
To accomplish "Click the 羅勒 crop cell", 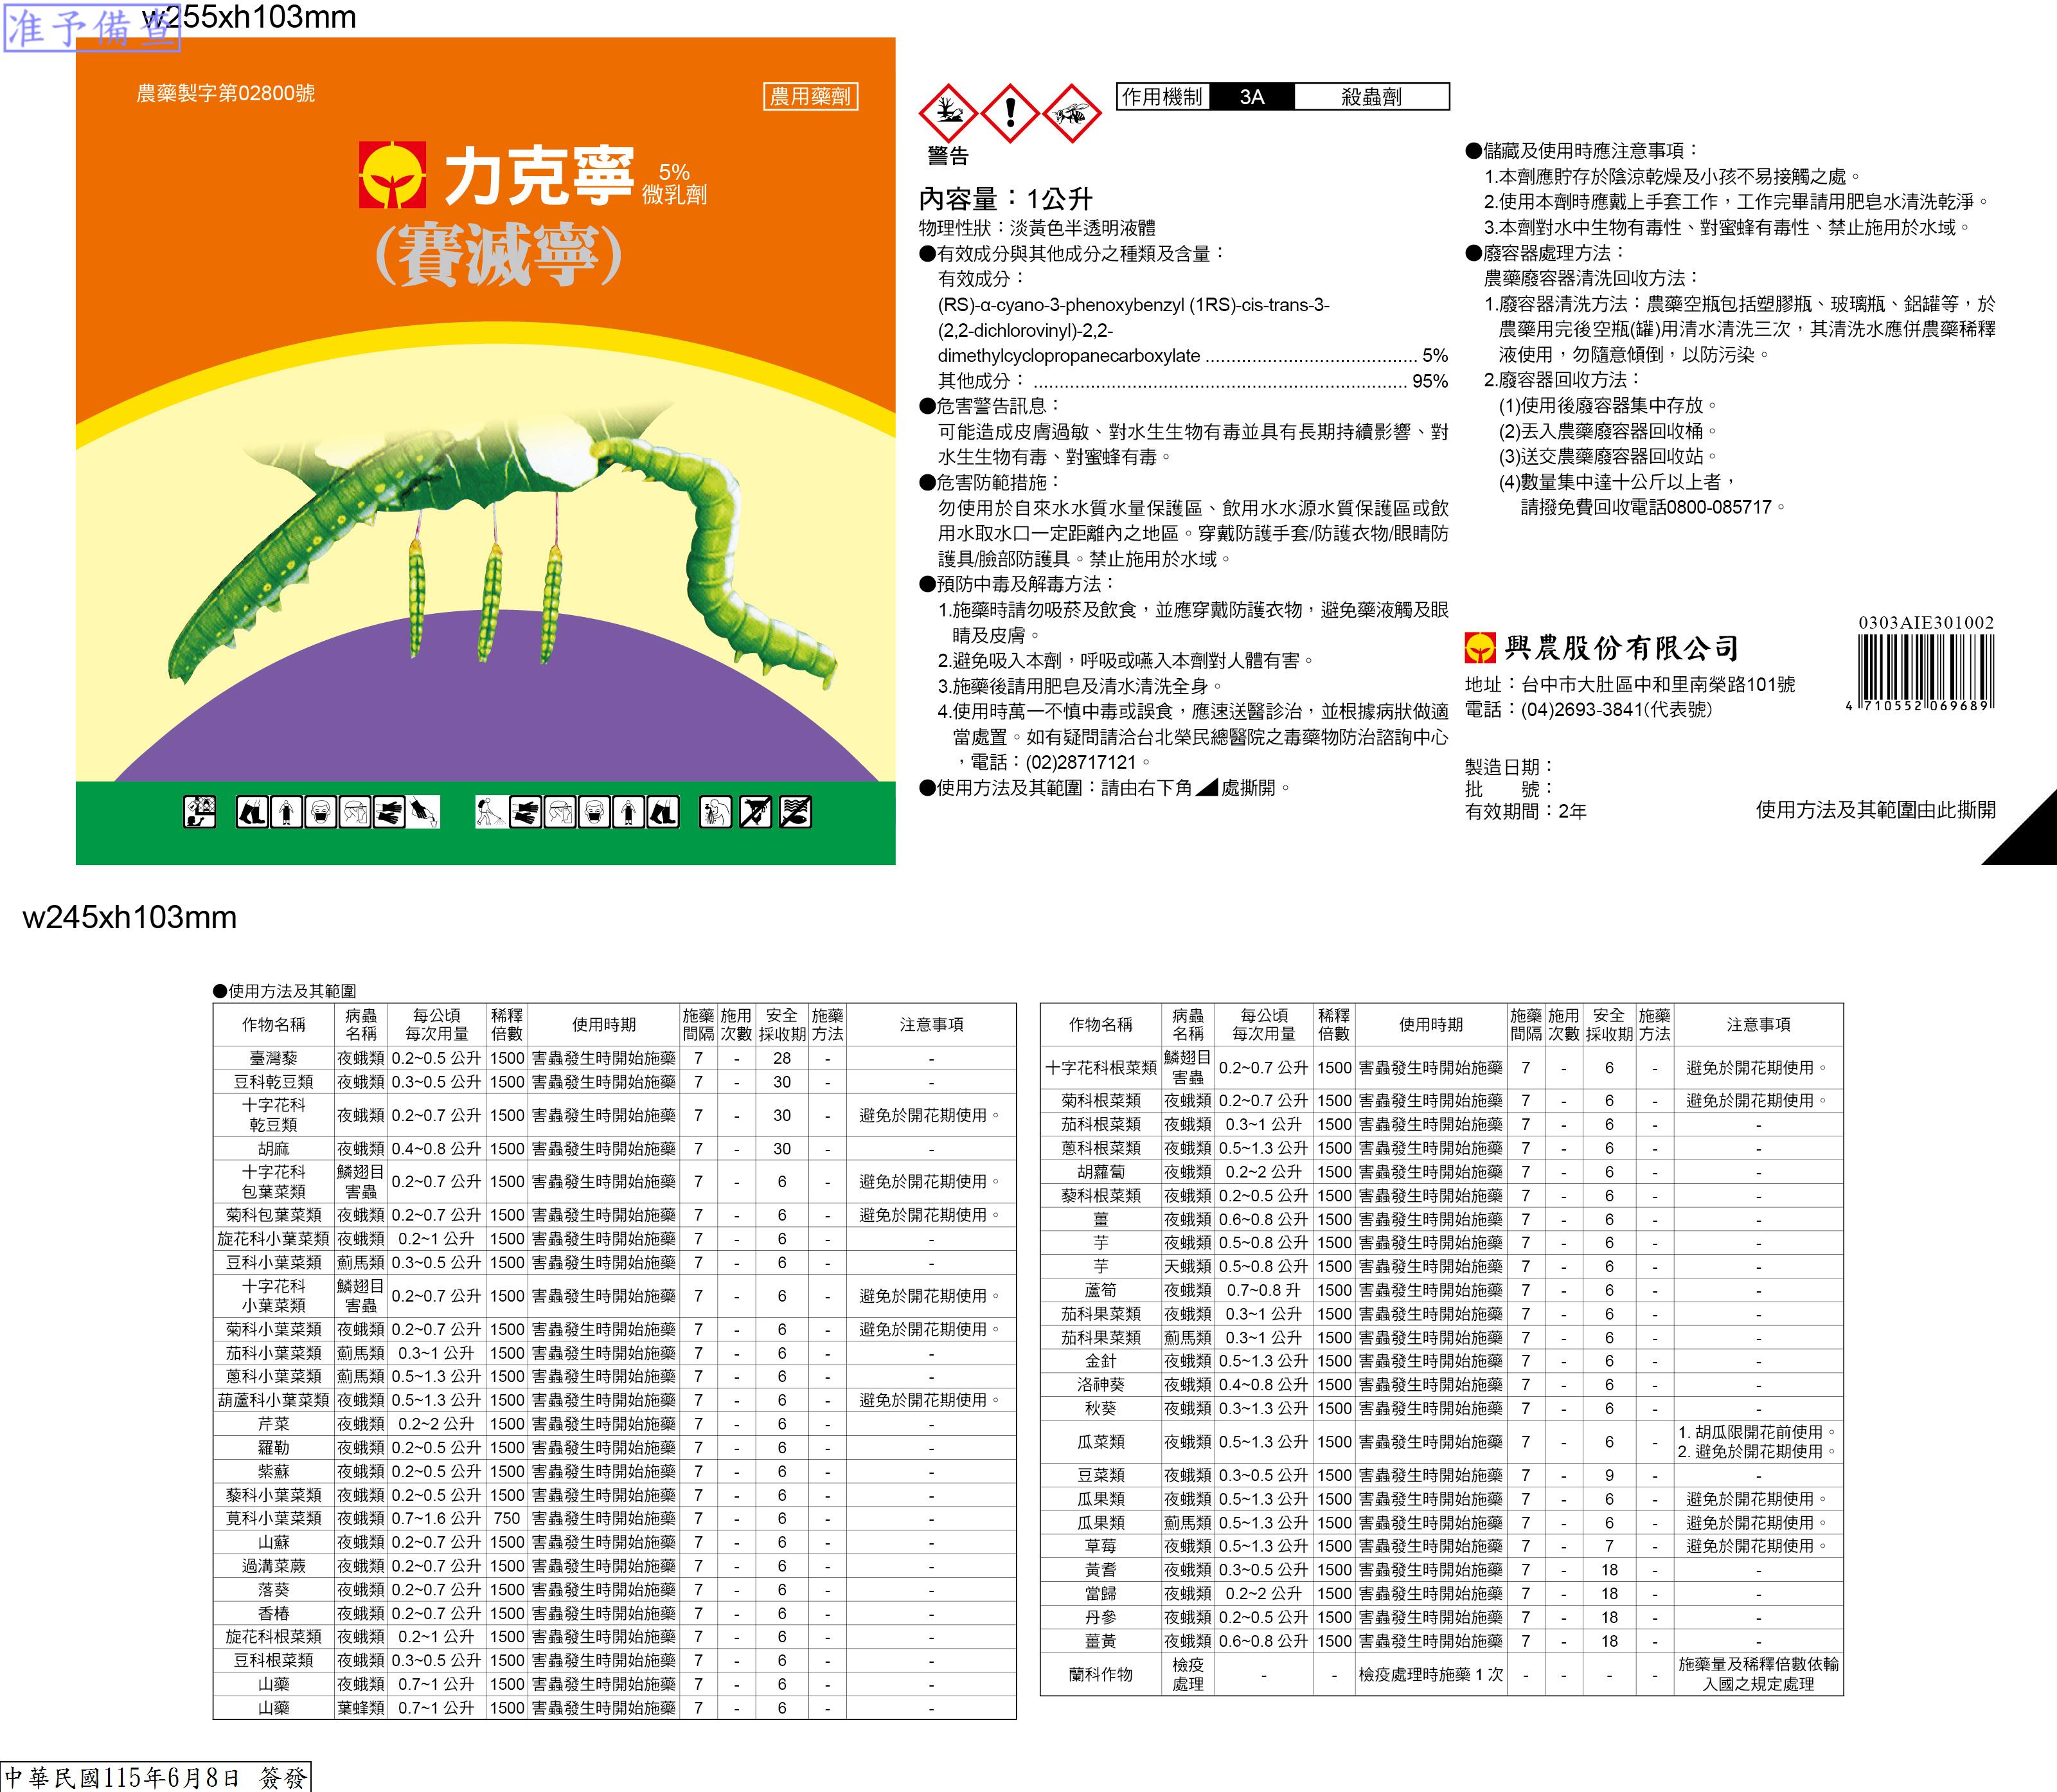I will pos(274,1448).
